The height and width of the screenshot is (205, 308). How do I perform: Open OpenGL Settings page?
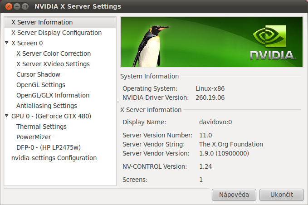point(41,85)
